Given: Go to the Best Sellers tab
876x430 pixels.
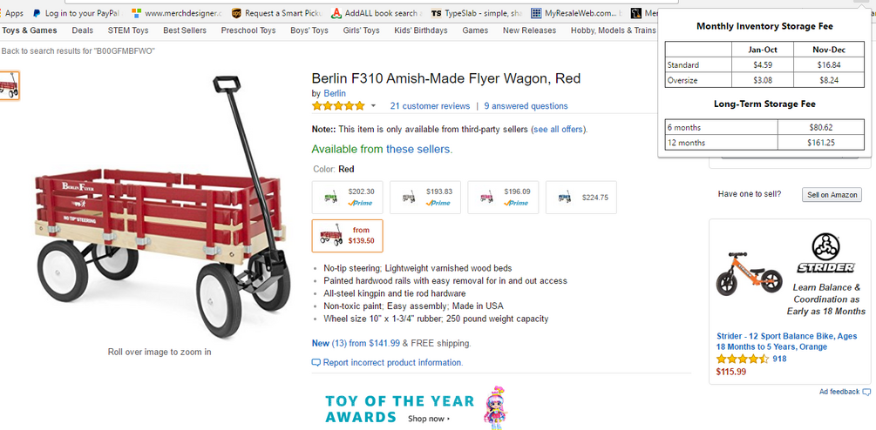Looking at the screenshot, I should pyautogui.click(x=185, y=30).
